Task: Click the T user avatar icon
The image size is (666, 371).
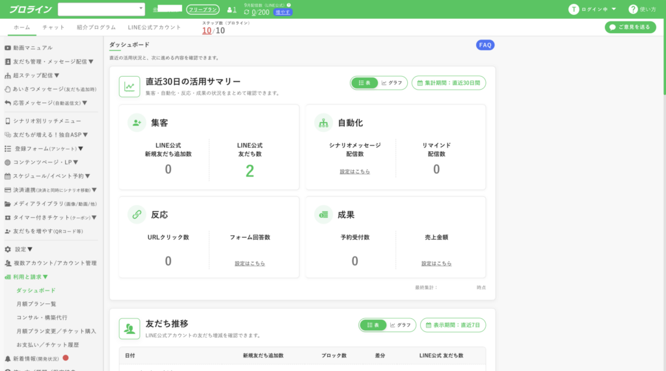Action: point(574,9)
